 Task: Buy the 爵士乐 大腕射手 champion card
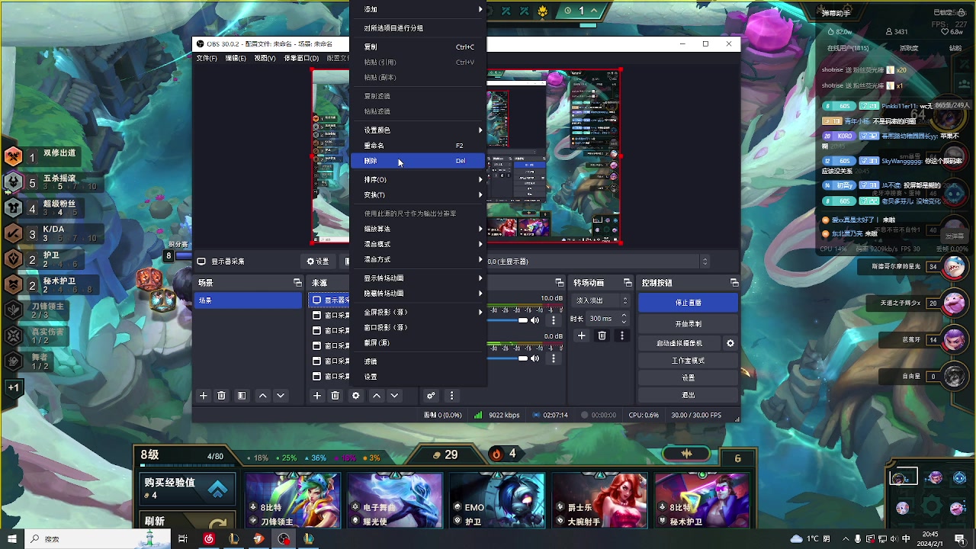pos(599,501)
